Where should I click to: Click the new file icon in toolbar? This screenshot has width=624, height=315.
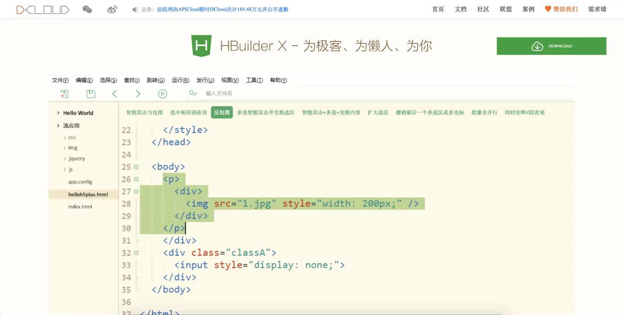pyautogui.click(x=64, y=94)
